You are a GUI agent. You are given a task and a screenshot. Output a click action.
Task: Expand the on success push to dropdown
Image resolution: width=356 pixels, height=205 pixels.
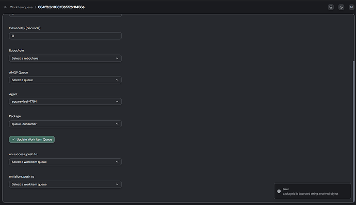pos(66,162)
